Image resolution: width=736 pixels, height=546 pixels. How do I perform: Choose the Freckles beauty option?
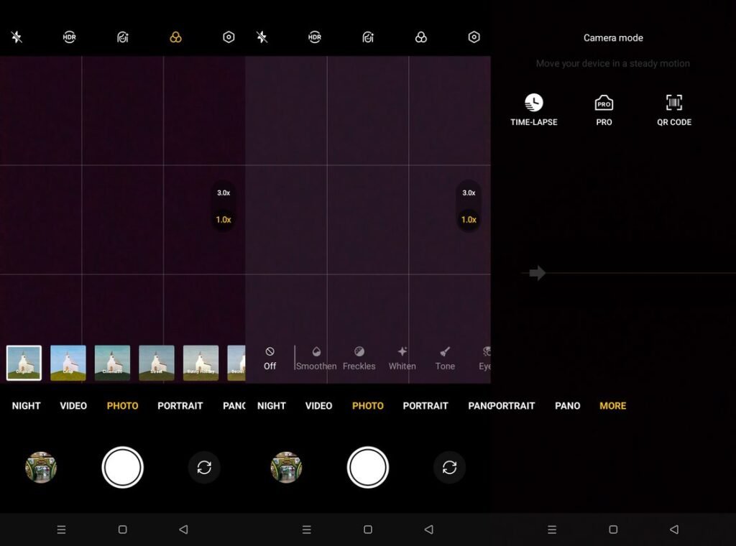(359, 358)
